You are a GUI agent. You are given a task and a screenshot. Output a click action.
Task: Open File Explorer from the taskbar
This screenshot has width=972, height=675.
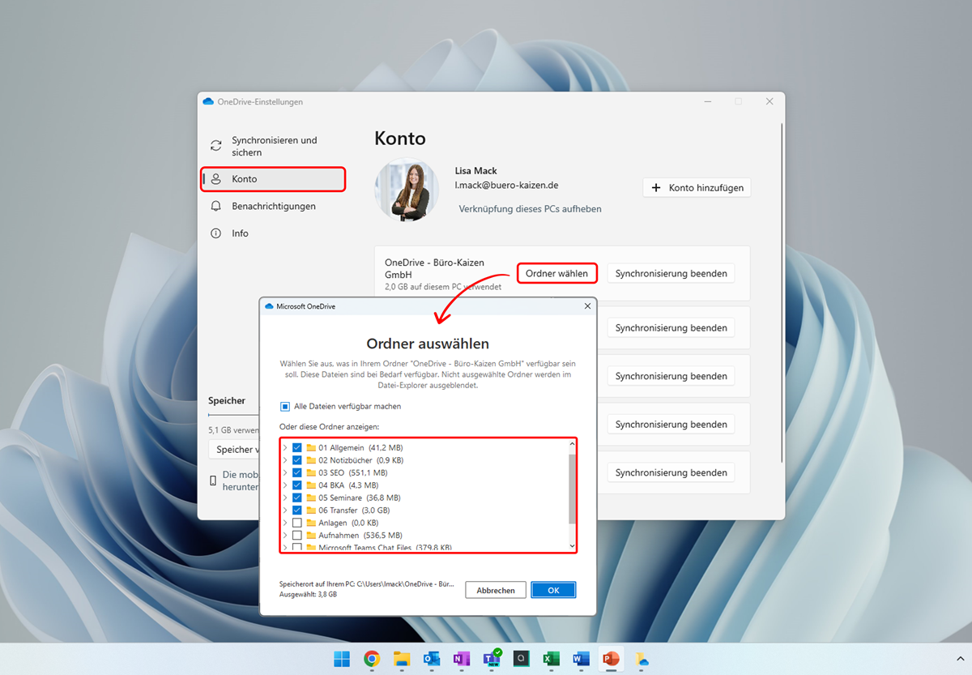tap(402, 659)
